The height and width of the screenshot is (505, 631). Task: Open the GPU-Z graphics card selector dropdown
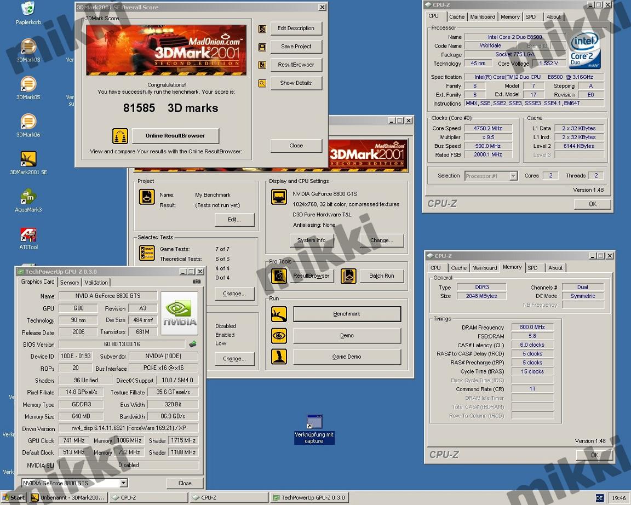[x=124, y=483]
